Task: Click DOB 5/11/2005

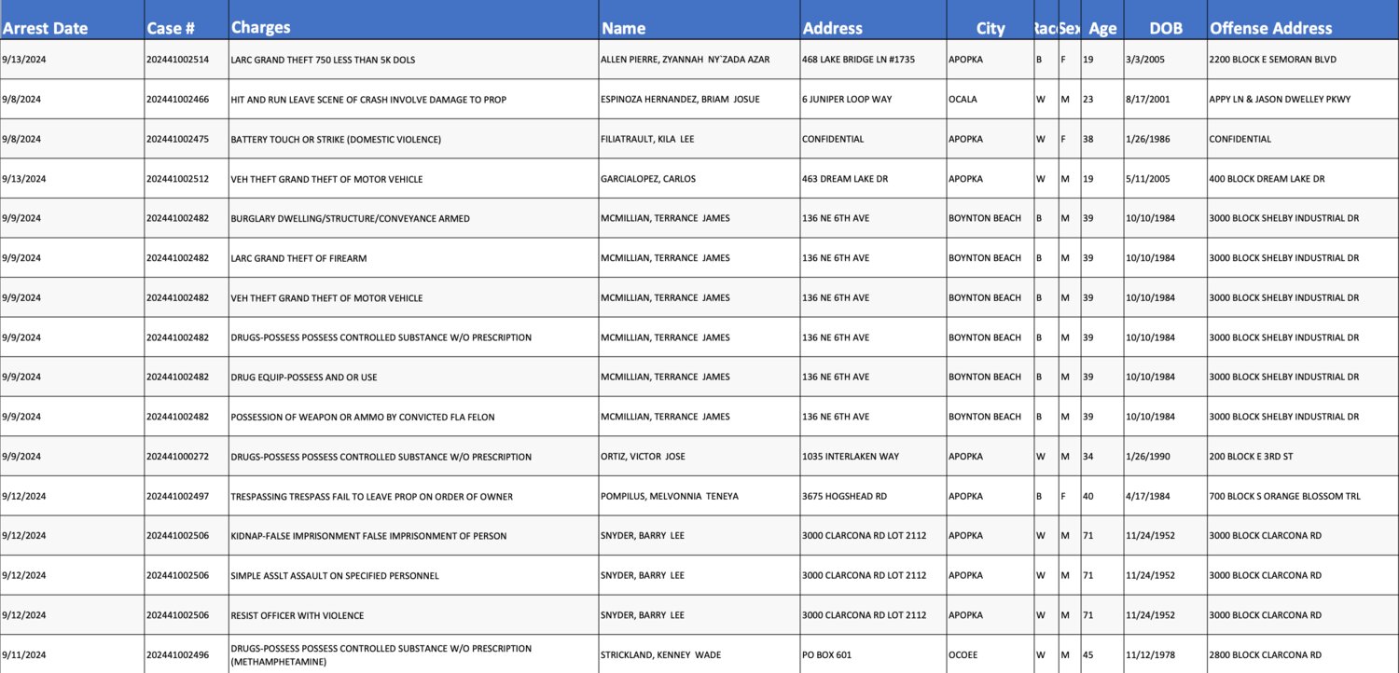Action: tap(1165, 179)
